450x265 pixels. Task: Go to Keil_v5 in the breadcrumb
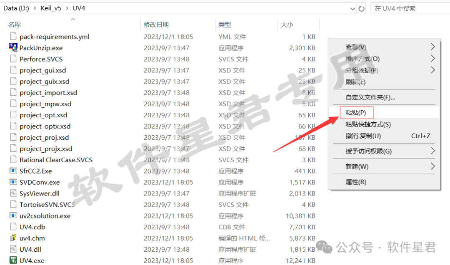51,8
